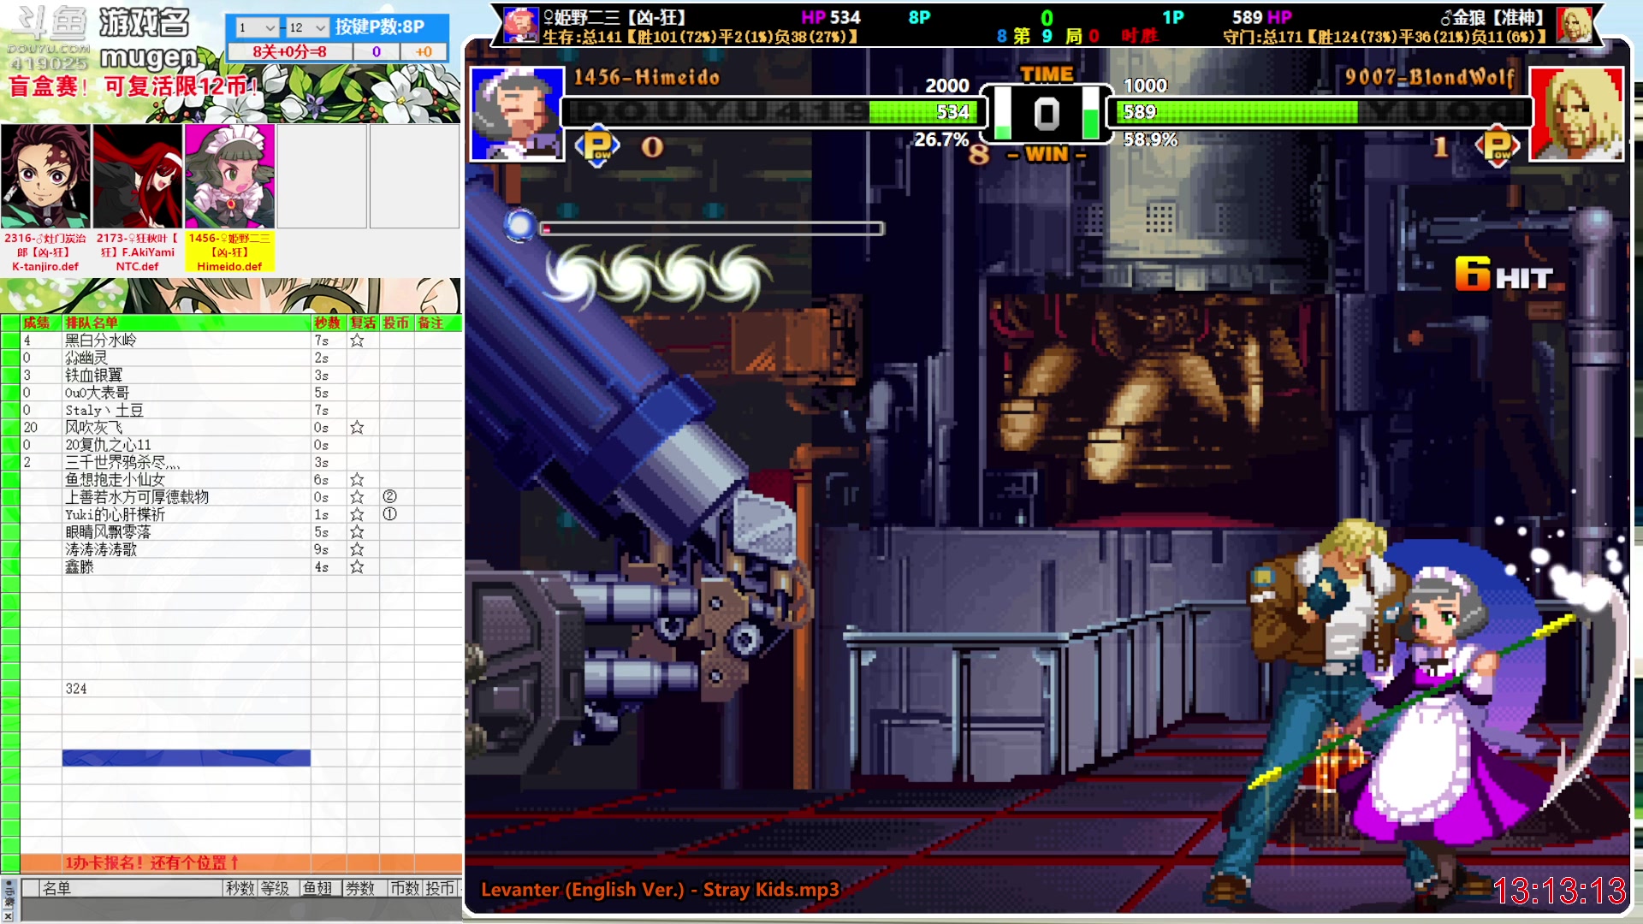Sort by the 名单 column header
1643x924 pixels.
point(56,889)
